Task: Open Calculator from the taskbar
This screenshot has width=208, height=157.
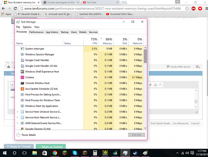Action: pos(95,153)
